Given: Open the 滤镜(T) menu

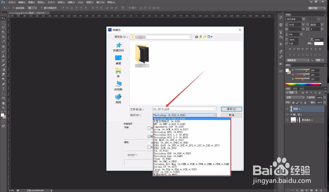Looking at the screenshot, I should point(71,2).
